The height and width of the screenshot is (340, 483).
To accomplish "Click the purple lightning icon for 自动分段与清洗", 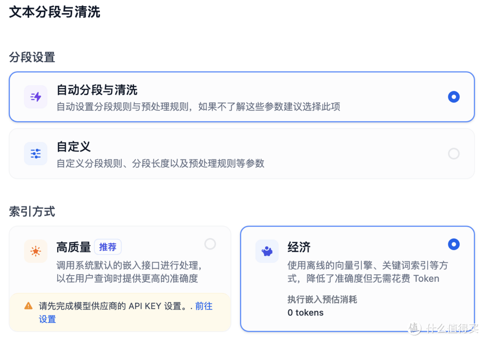I will pyautogui.click(x=35, y=97).
